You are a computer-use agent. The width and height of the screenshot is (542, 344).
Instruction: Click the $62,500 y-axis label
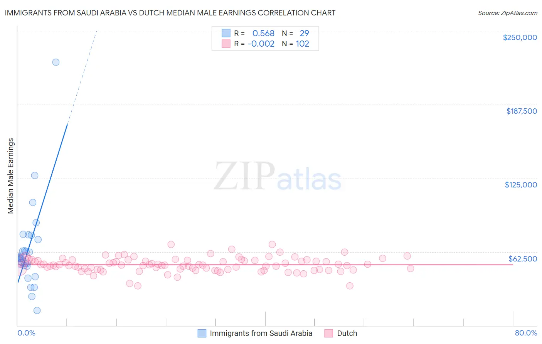pos(523,259)
